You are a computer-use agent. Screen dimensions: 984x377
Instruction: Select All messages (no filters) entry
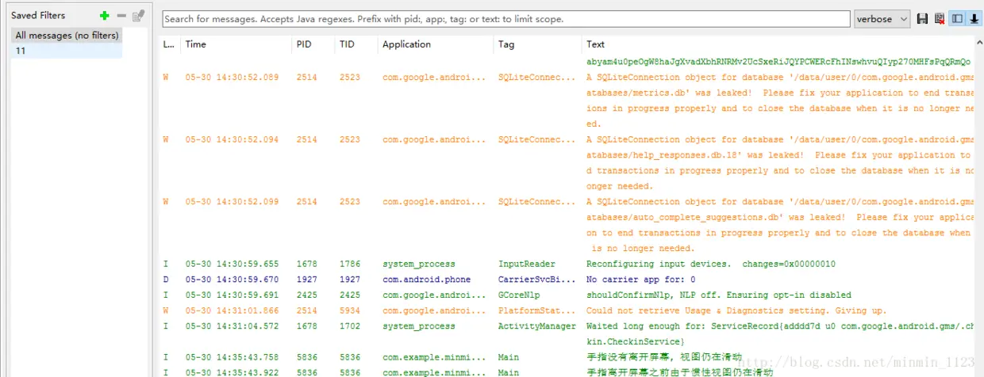point(67,36)
